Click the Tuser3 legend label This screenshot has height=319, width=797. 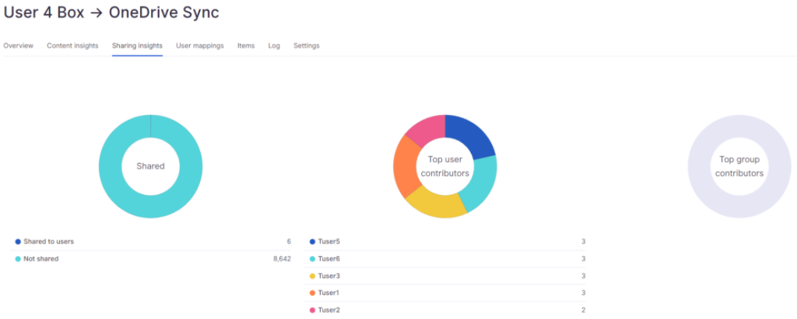click(329, 276)
